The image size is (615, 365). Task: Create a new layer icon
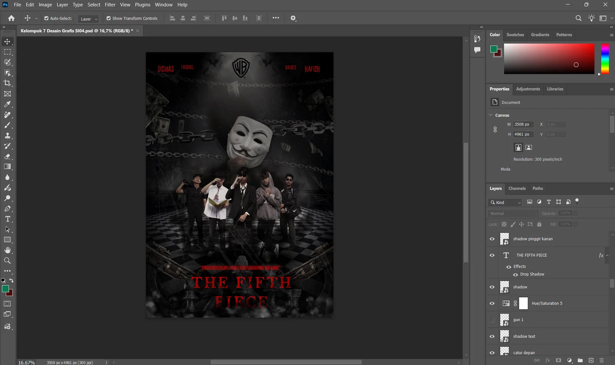(591, 360)
